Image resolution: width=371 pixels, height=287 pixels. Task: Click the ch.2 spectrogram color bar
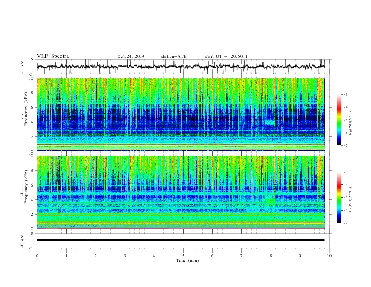coord(339,197)
